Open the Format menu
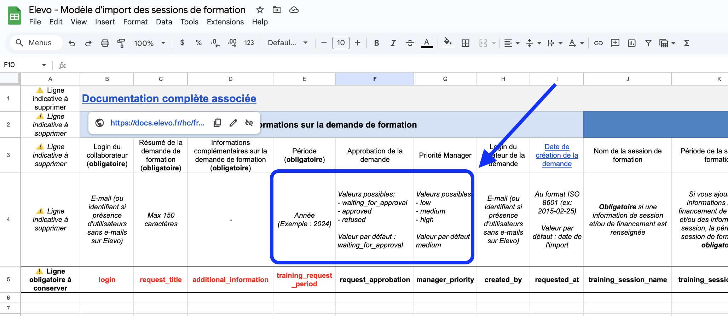This screenshot has width=728, height=316. click(135, 22)
